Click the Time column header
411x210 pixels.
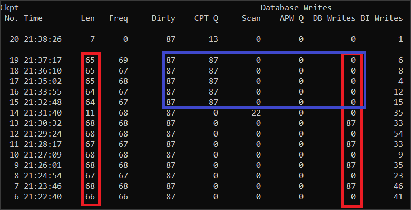coord(33,18)
